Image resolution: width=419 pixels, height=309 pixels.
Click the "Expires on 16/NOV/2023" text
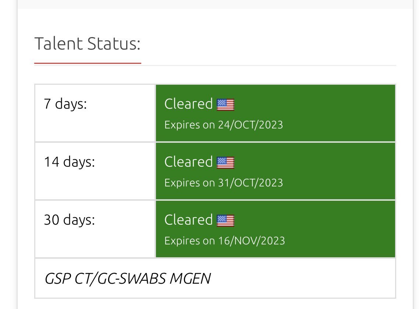point(224,241)
